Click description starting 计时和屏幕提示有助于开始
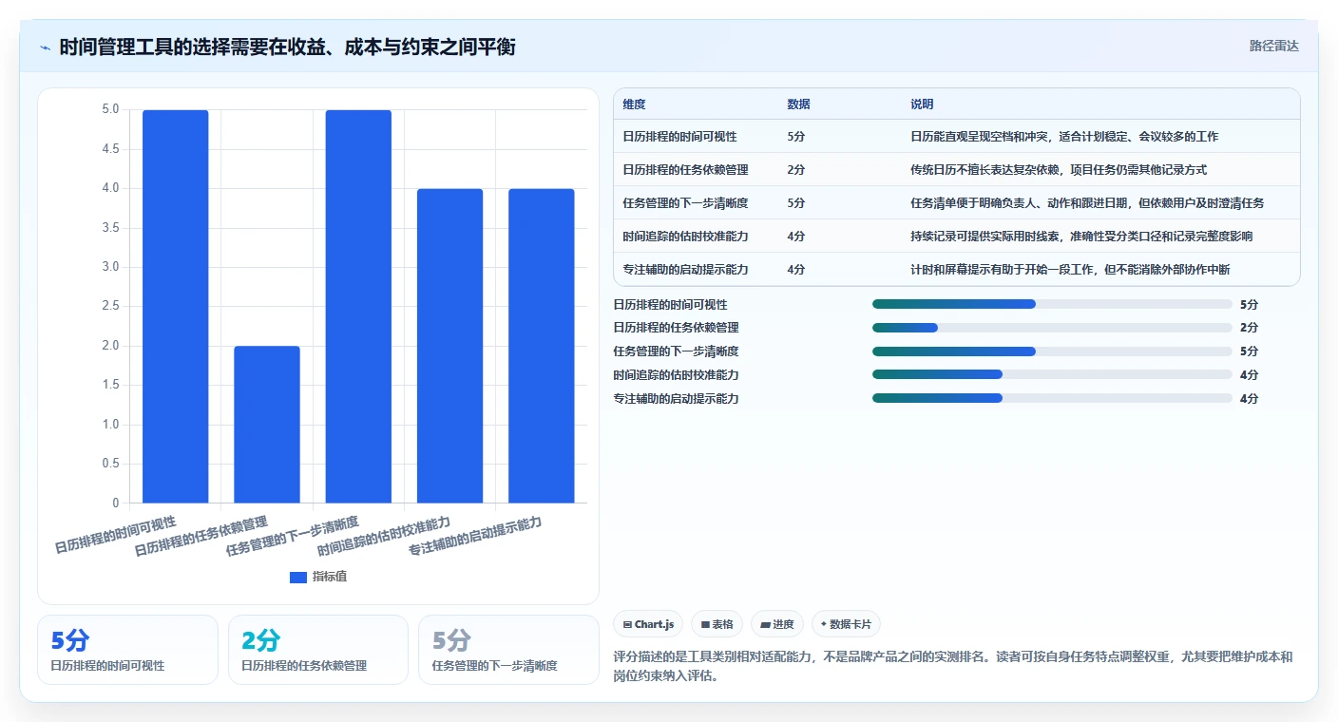This screenshot has height=722, width=1338. pyautogui.click(x=1070, y=270)
